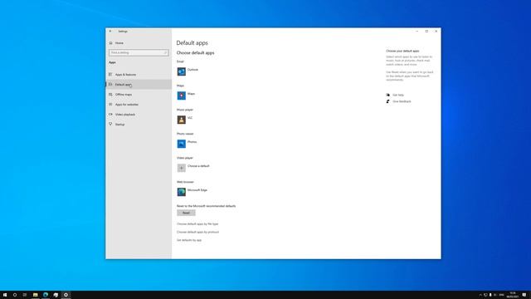531x299 pixels.
Task: Go back with the Settings back arrow
Action: tap(110, 32)
